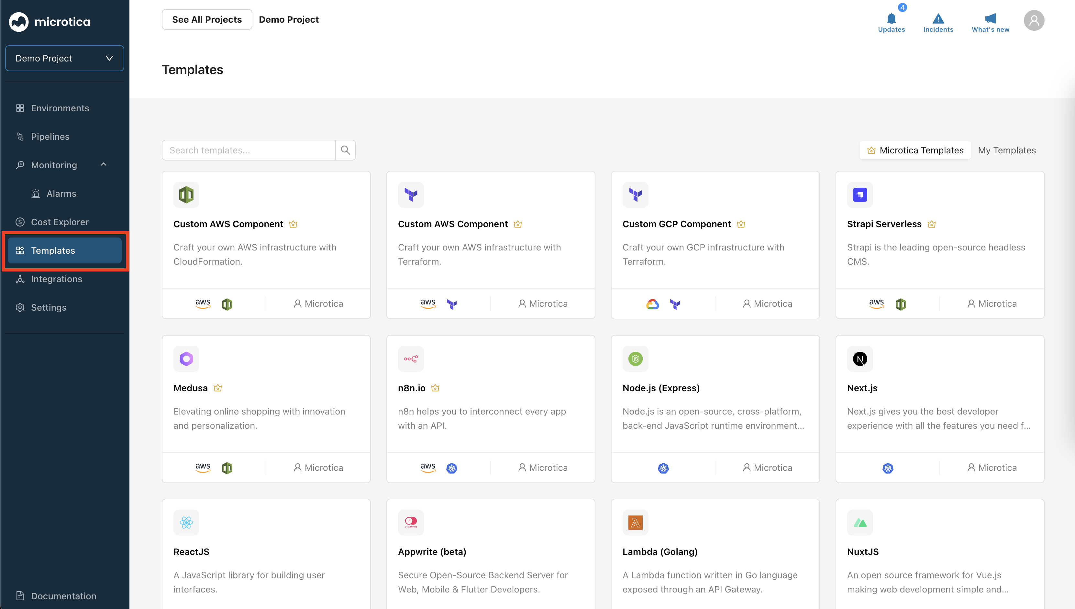The height and width of the screenshot is (609, 1075).
Task: Open ReactJS template title
Action: point(191,552)
